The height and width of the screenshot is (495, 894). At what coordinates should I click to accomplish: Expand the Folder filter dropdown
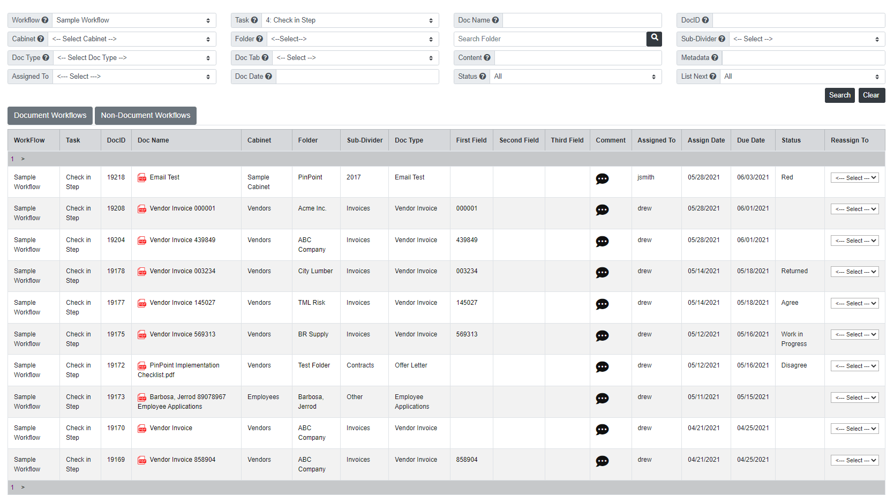[x=353, y=39]
